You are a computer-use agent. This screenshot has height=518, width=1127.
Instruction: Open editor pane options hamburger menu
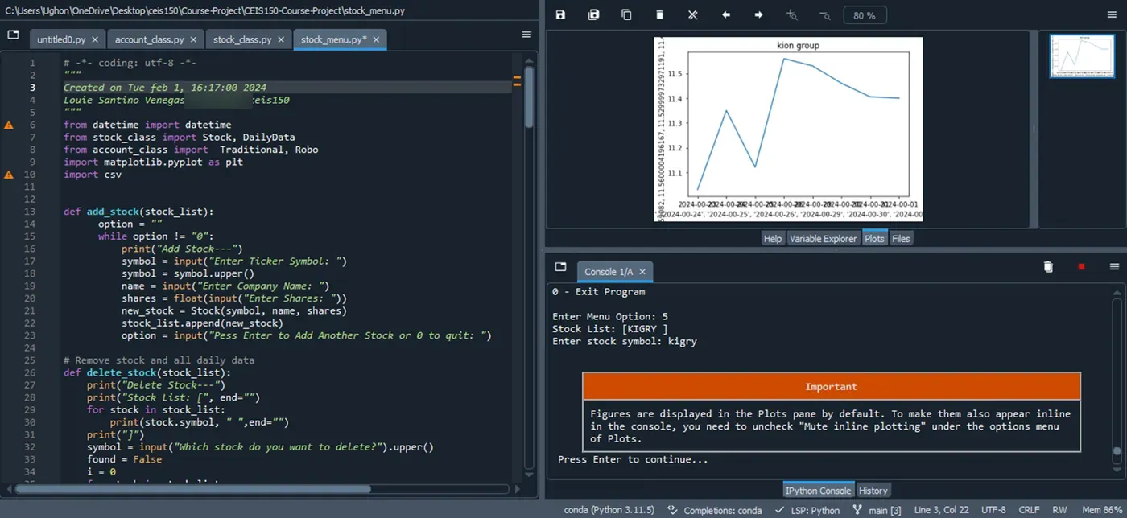(x=526, y=35)
